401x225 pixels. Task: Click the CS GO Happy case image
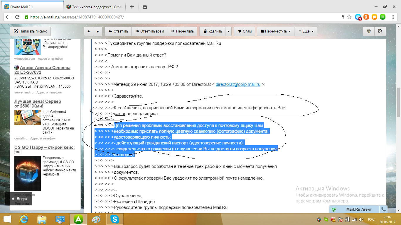pos(28,173)
